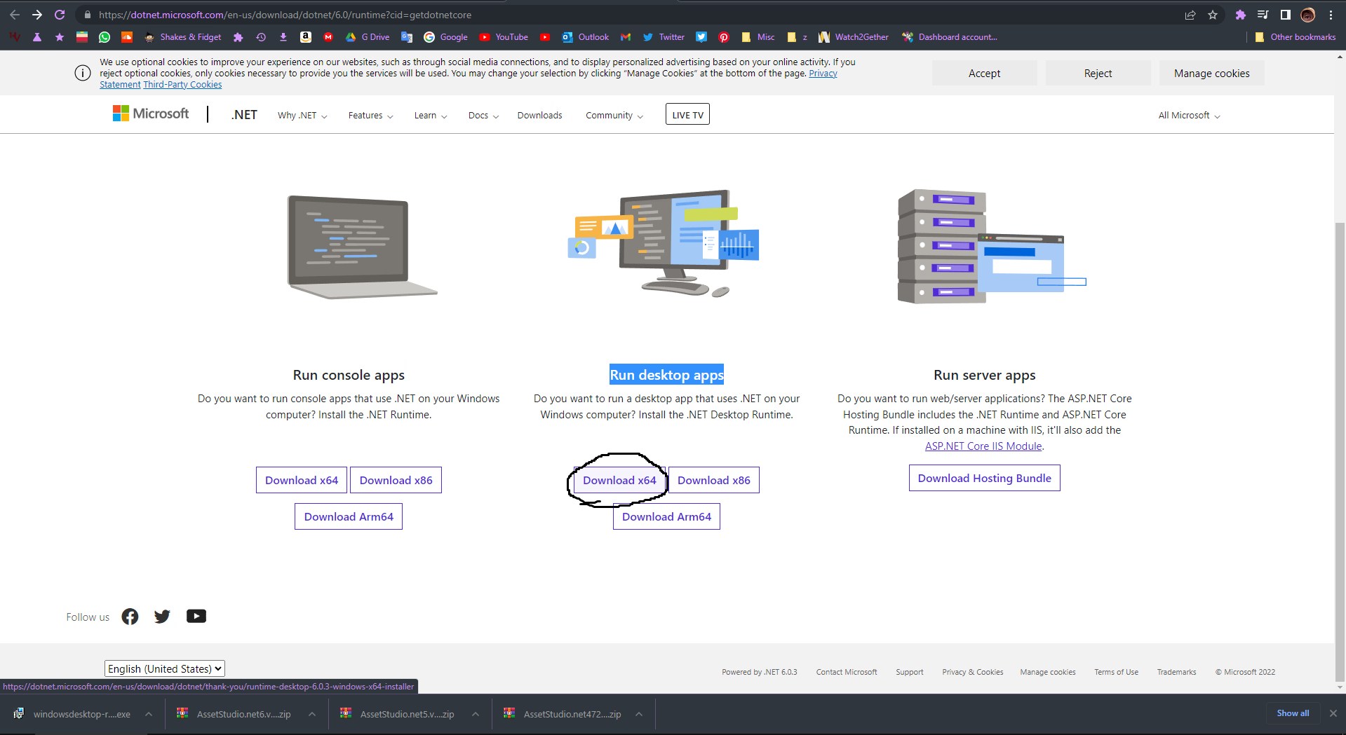
Task: Open the WhatsApp bookmark
Action: pos(105,37)
